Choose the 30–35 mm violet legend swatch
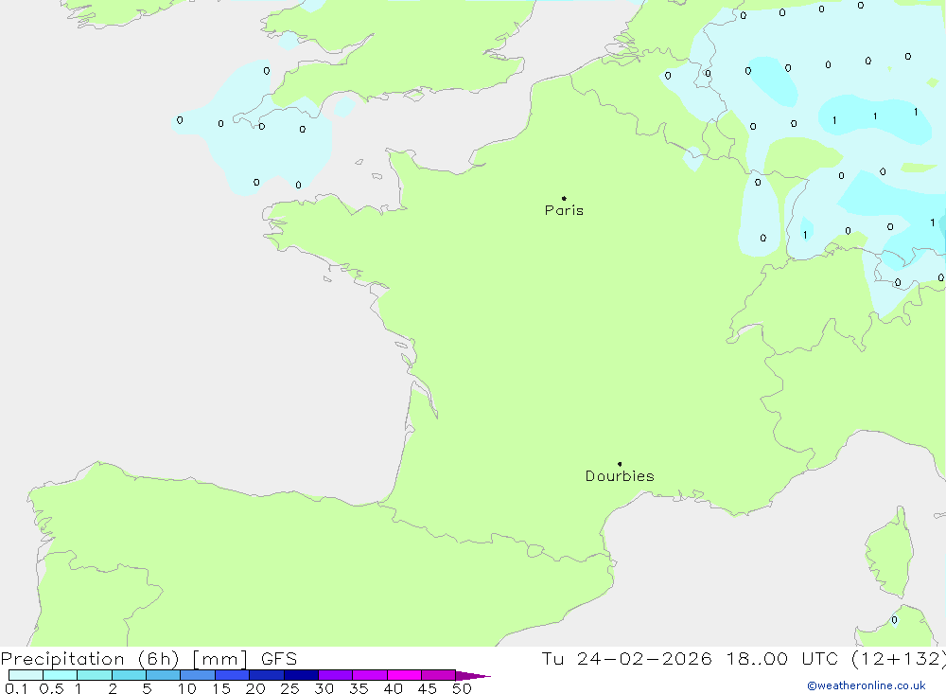 click(335, 676)
